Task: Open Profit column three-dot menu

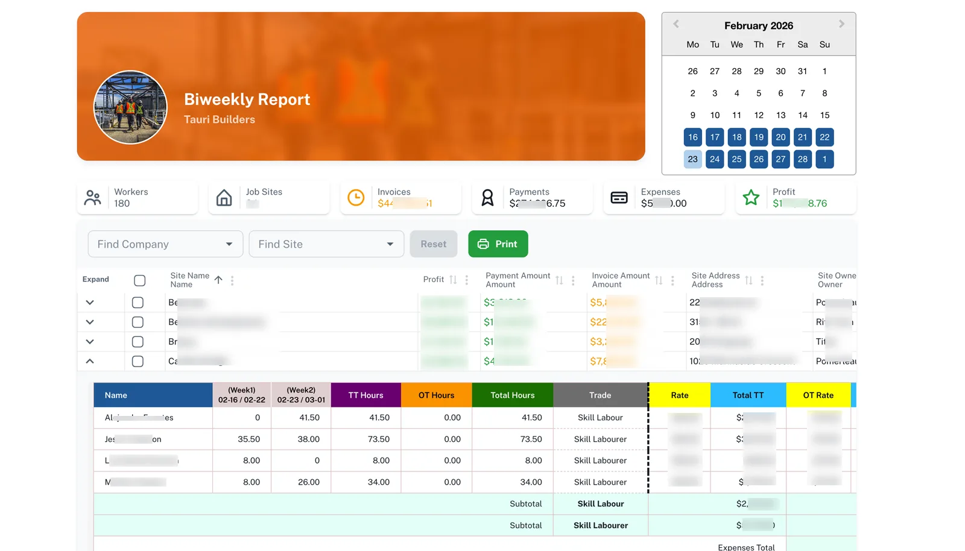Action: tap(467, 280)
